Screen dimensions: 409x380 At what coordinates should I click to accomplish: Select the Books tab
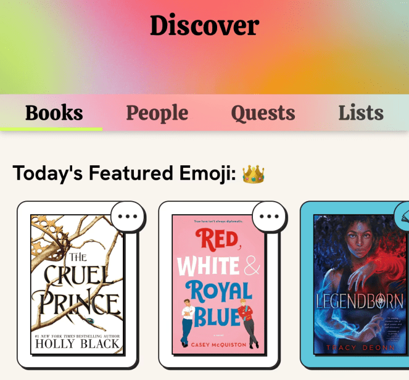(x=54, y=112)
